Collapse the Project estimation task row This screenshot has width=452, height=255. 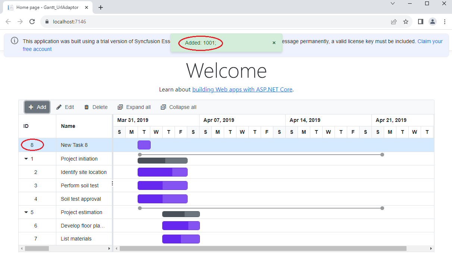pos(26,212)
